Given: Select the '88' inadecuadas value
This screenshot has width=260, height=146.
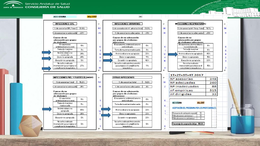Looking at the screenshot, I should click(212, 86).
